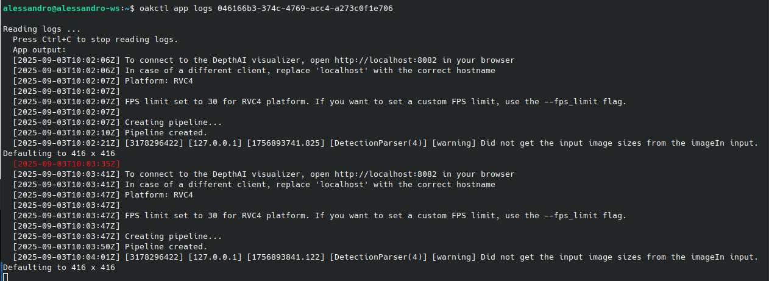Click the first 'Platform: RVC4' line
The width and height of the screenshot is (769, 281).
102,81
